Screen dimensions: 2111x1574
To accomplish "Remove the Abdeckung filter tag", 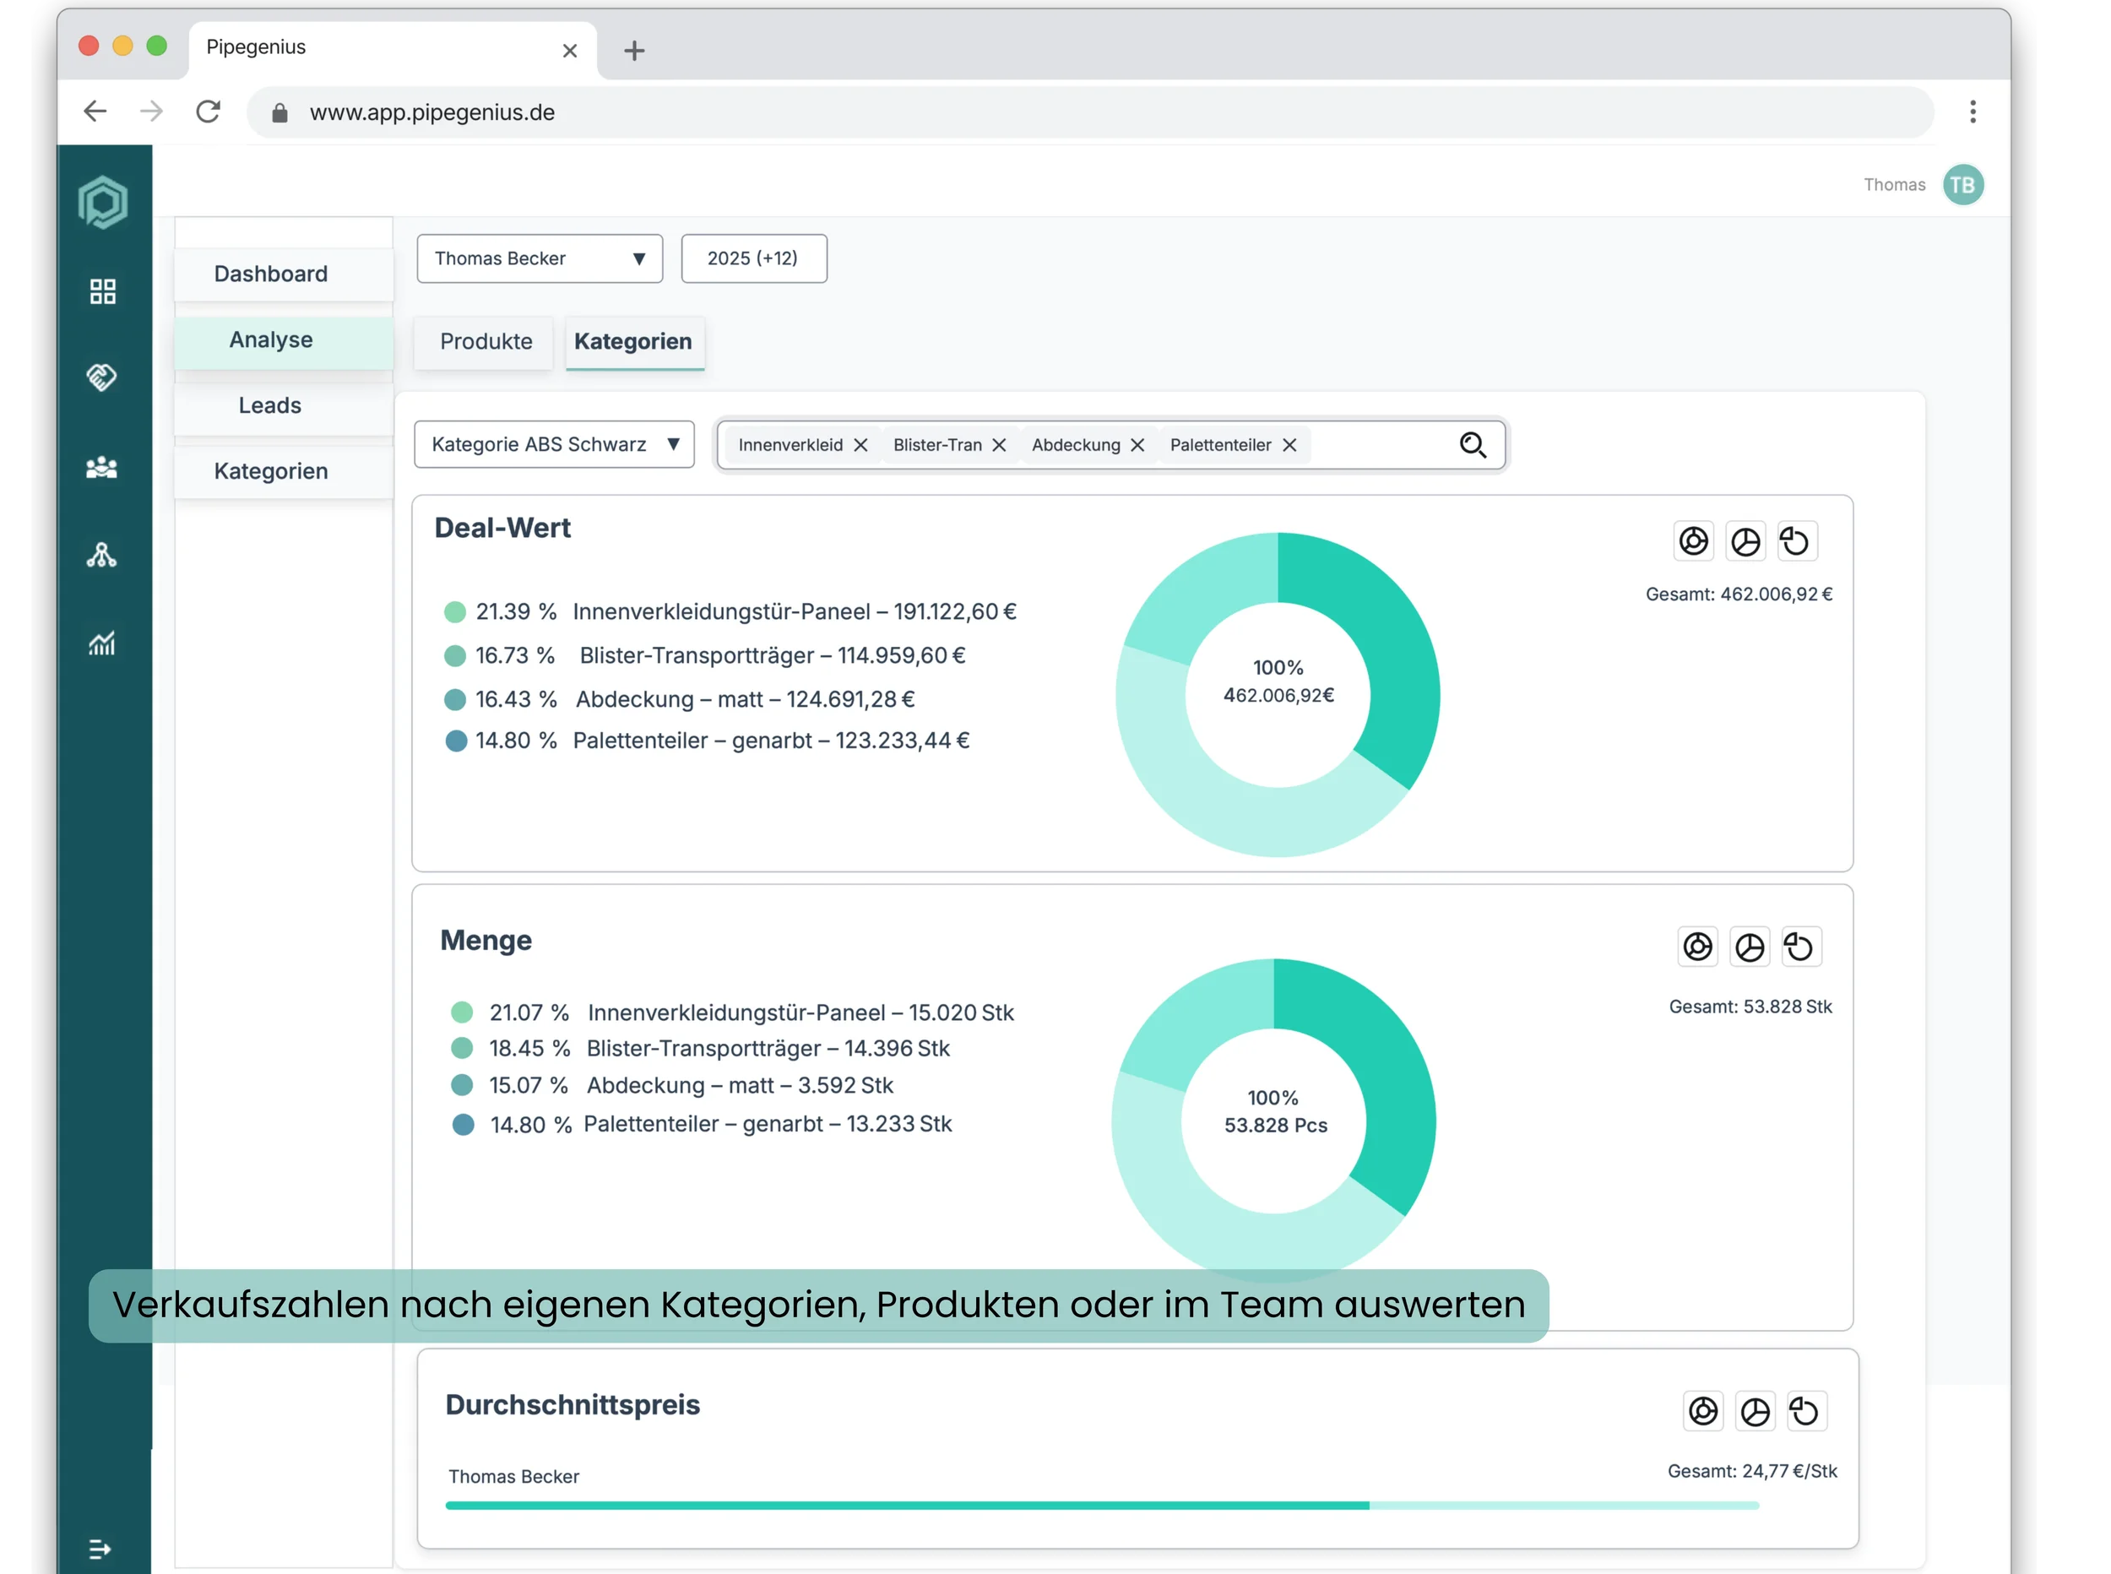I will [1137, 445].
